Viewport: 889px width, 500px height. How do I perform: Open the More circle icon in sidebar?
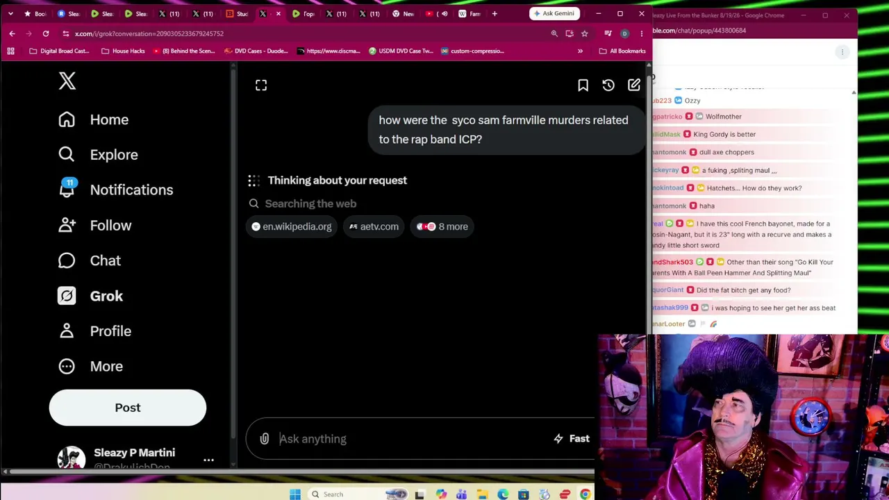pyautogui.click(x=67, y=366)
